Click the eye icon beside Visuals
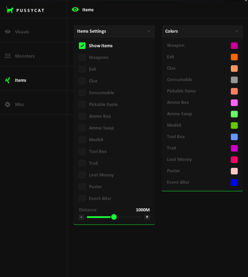This screenshot has width=248, height=277. 8,32
